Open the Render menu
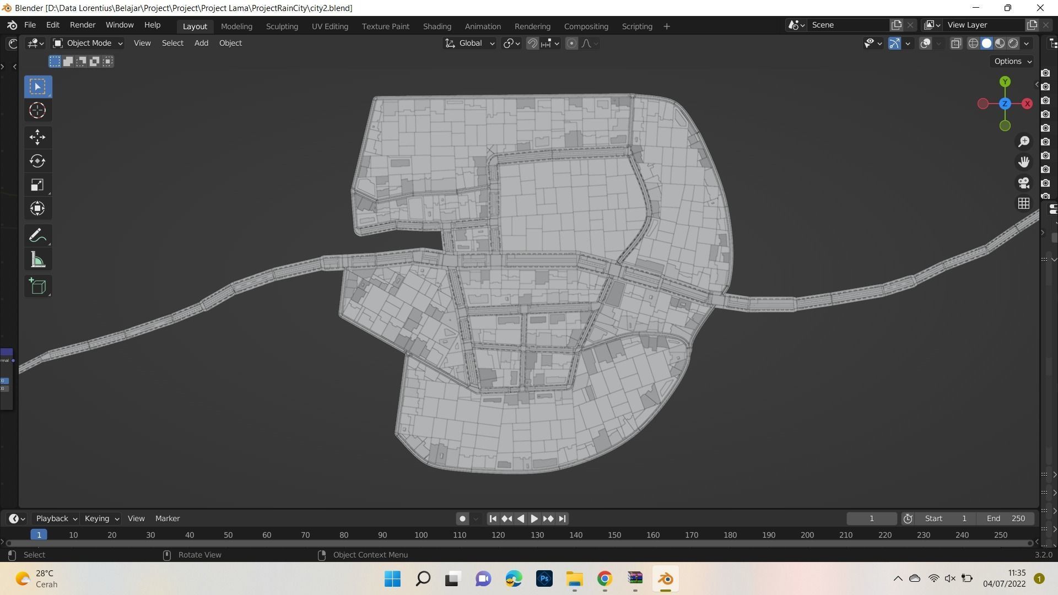 [83, 25]
